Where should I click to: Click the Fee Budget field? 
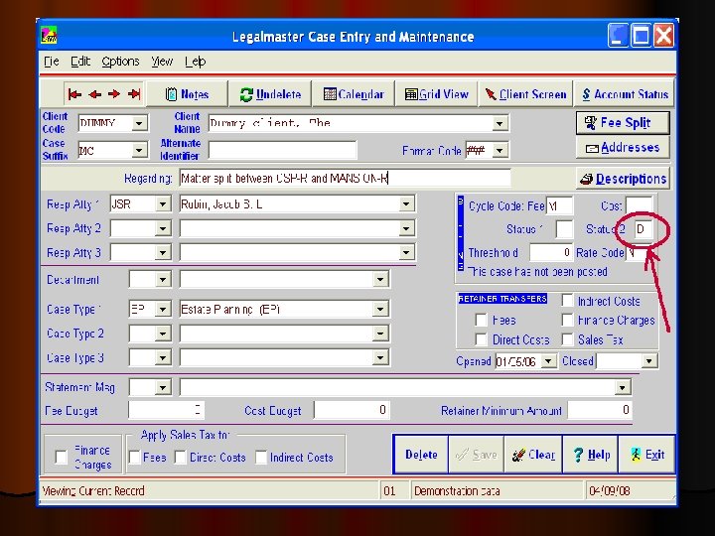point(166,410)
